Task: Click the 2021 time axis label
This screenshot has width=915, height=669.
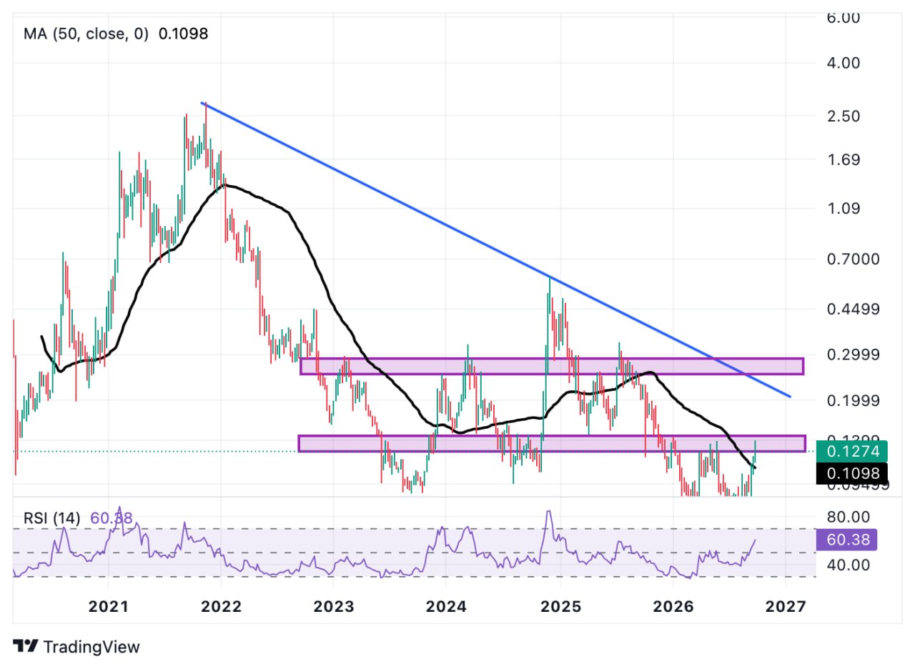Action: click(x=107, y=607)
